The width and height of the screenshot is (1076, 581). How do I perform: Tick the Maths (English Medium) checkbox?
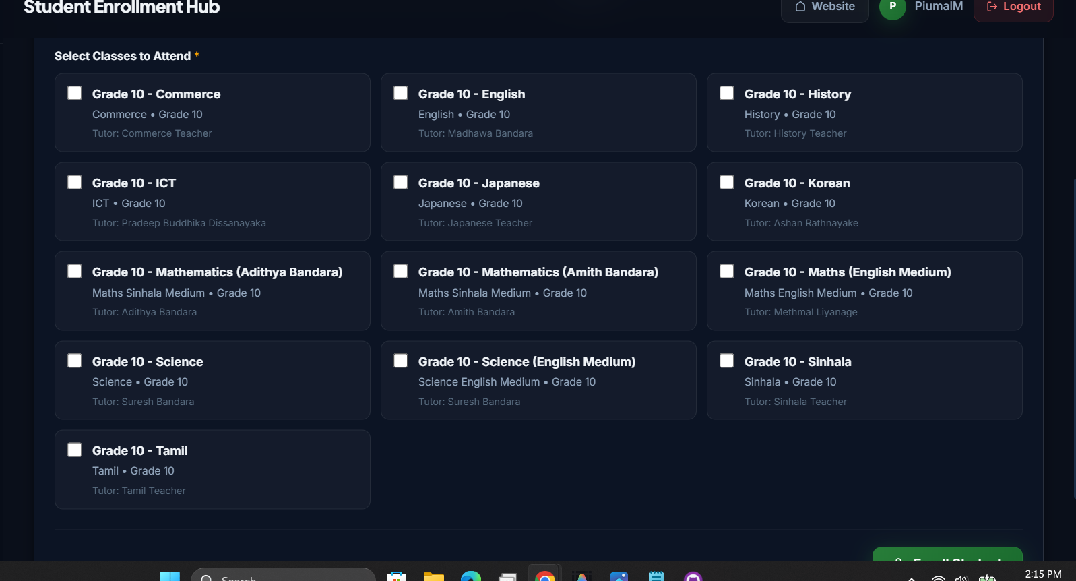click(727, 271)
